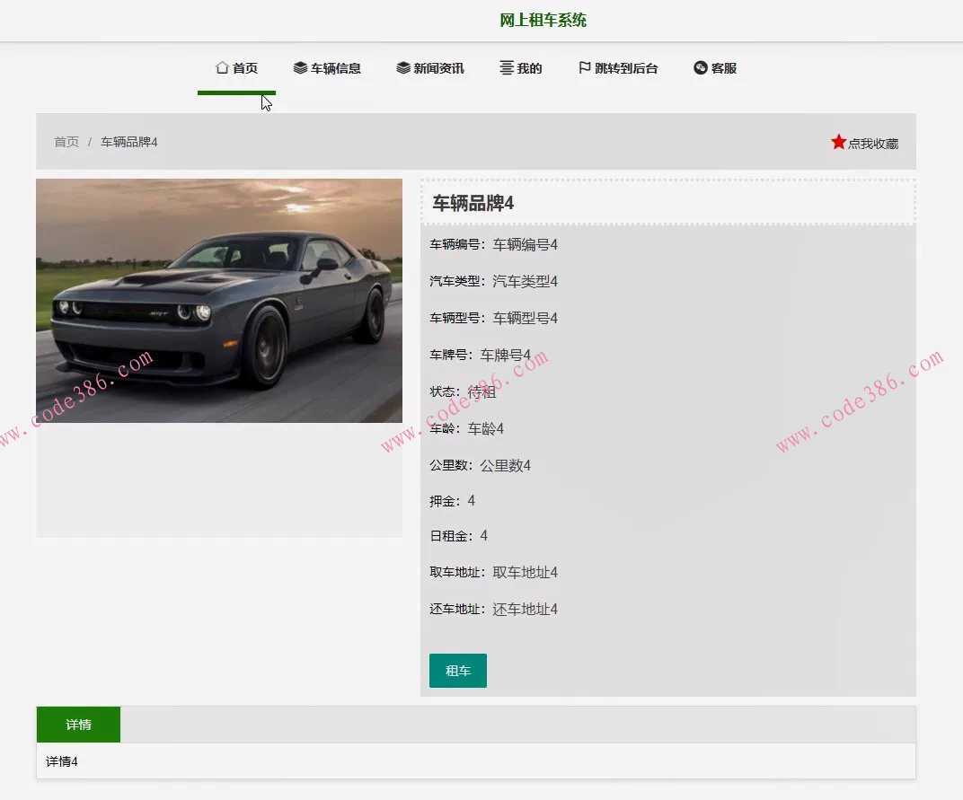This screenshot has width=963, height=800.
Task: Click the 点我收藏 favorite link
Action: tap(869, 142)
